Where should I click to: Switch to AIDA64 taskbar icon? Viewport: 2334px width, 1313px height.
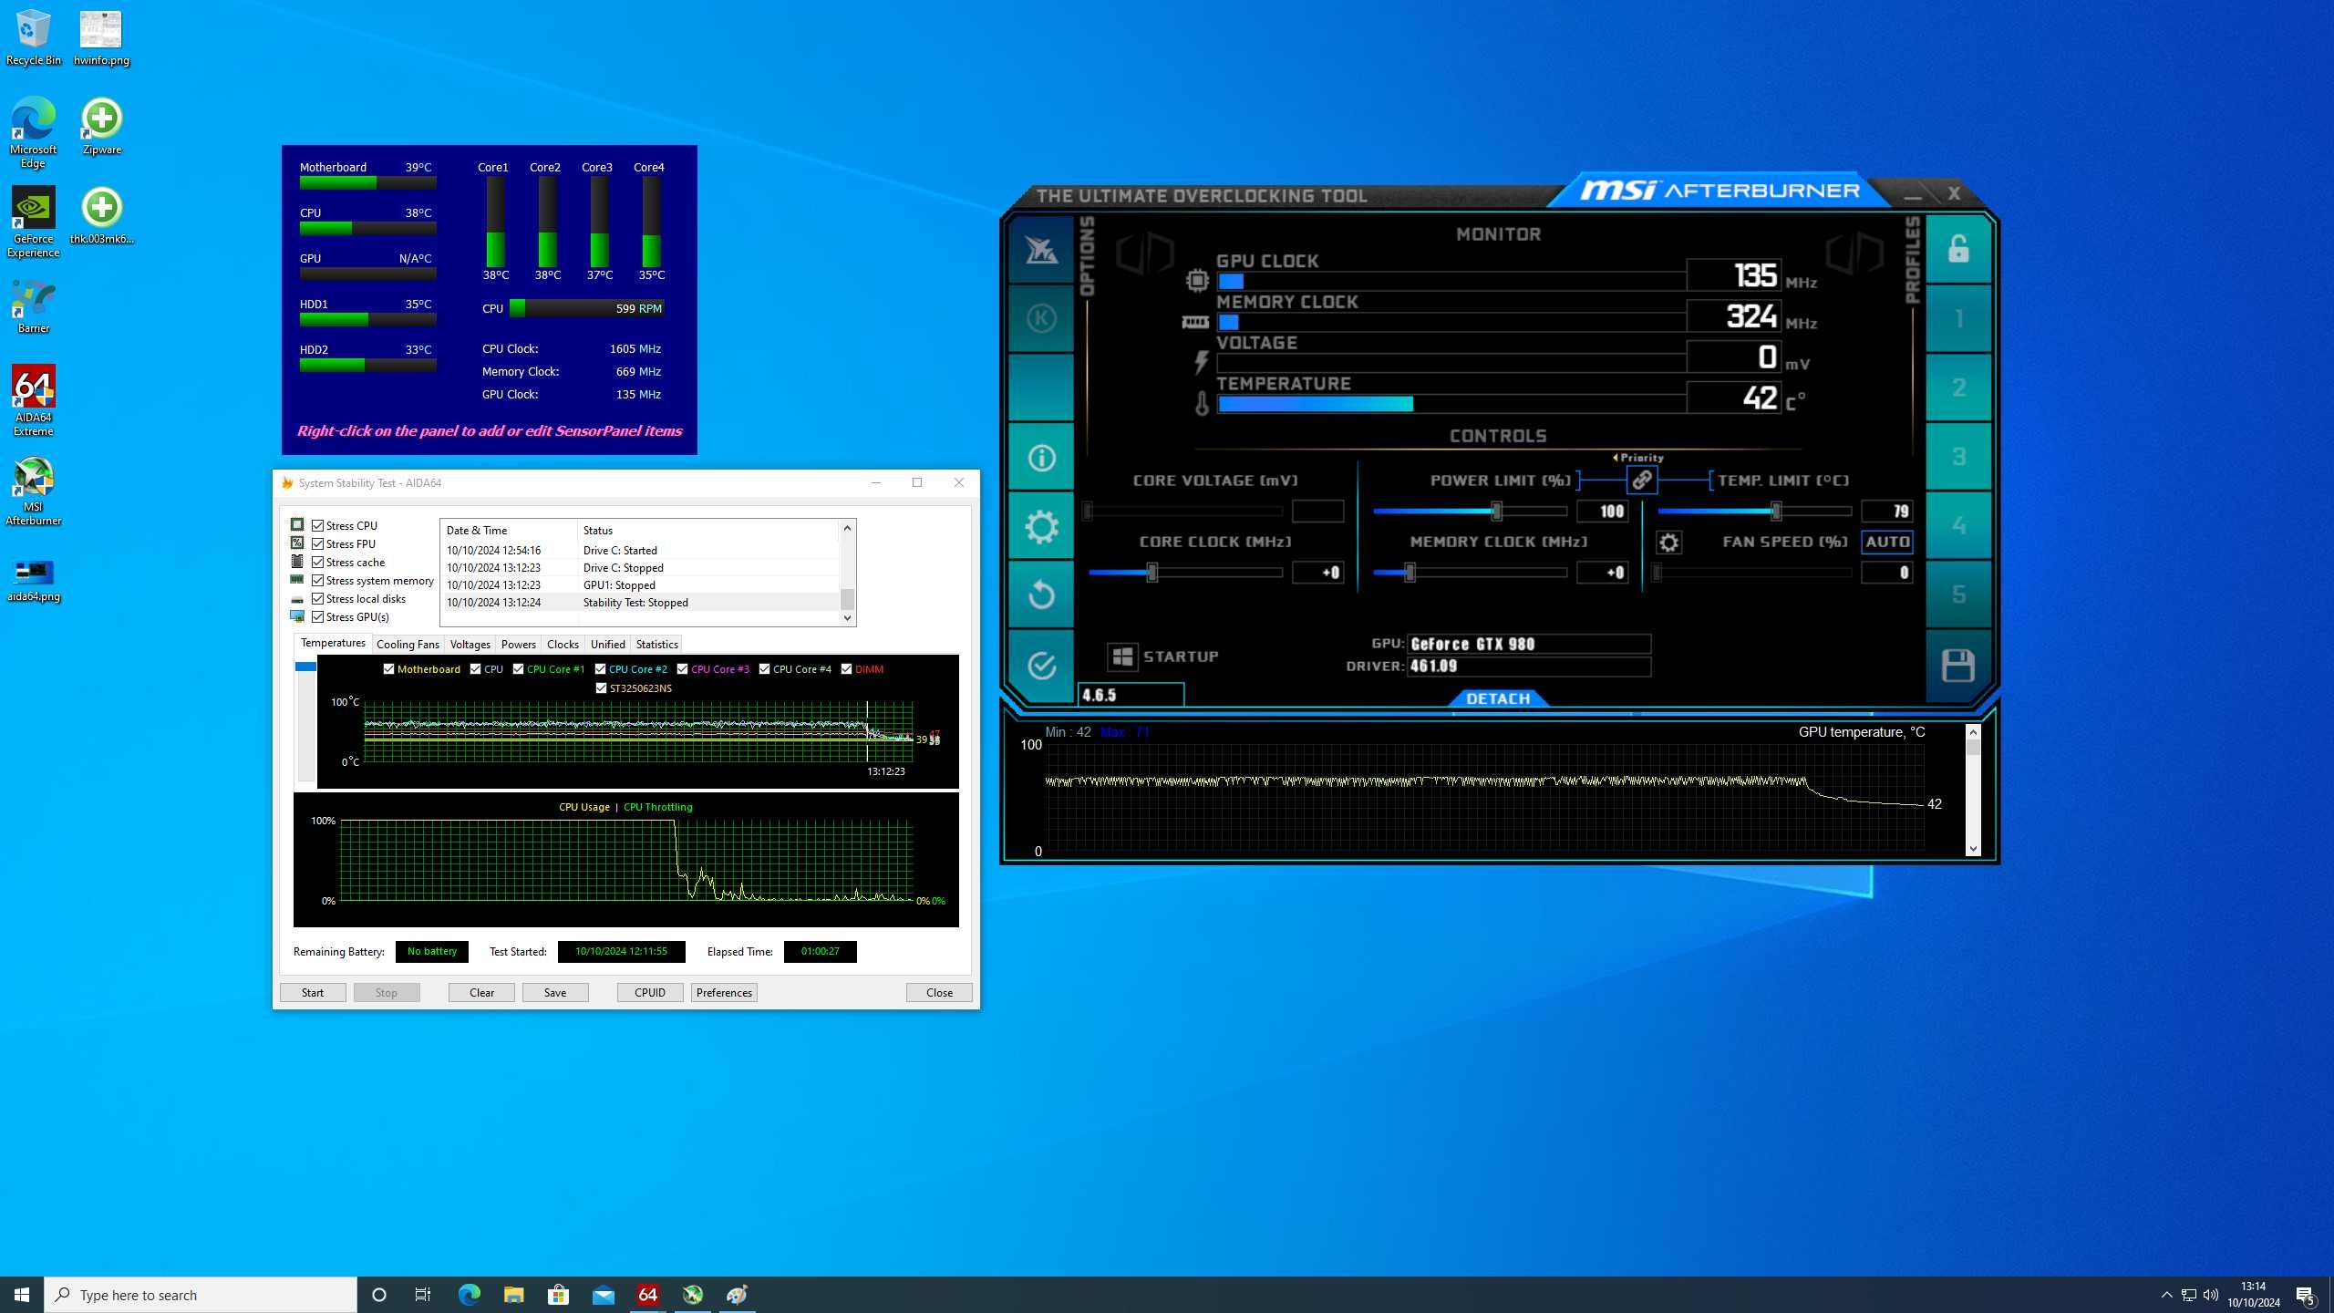[x=647, y=1295]
